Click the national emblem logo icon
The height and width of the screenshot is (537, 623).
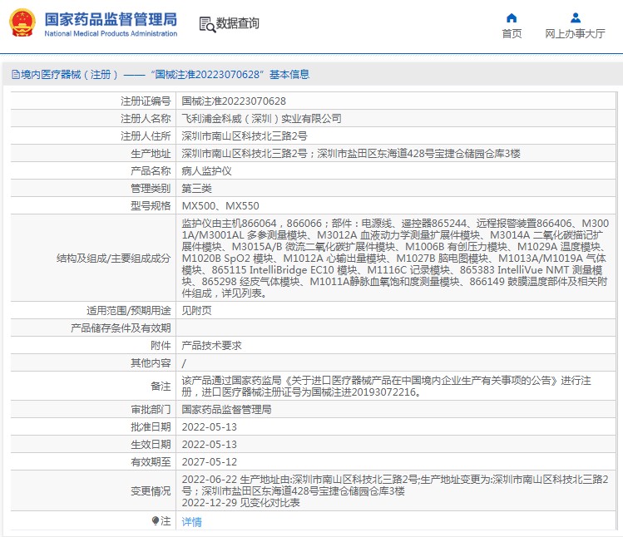22,23
